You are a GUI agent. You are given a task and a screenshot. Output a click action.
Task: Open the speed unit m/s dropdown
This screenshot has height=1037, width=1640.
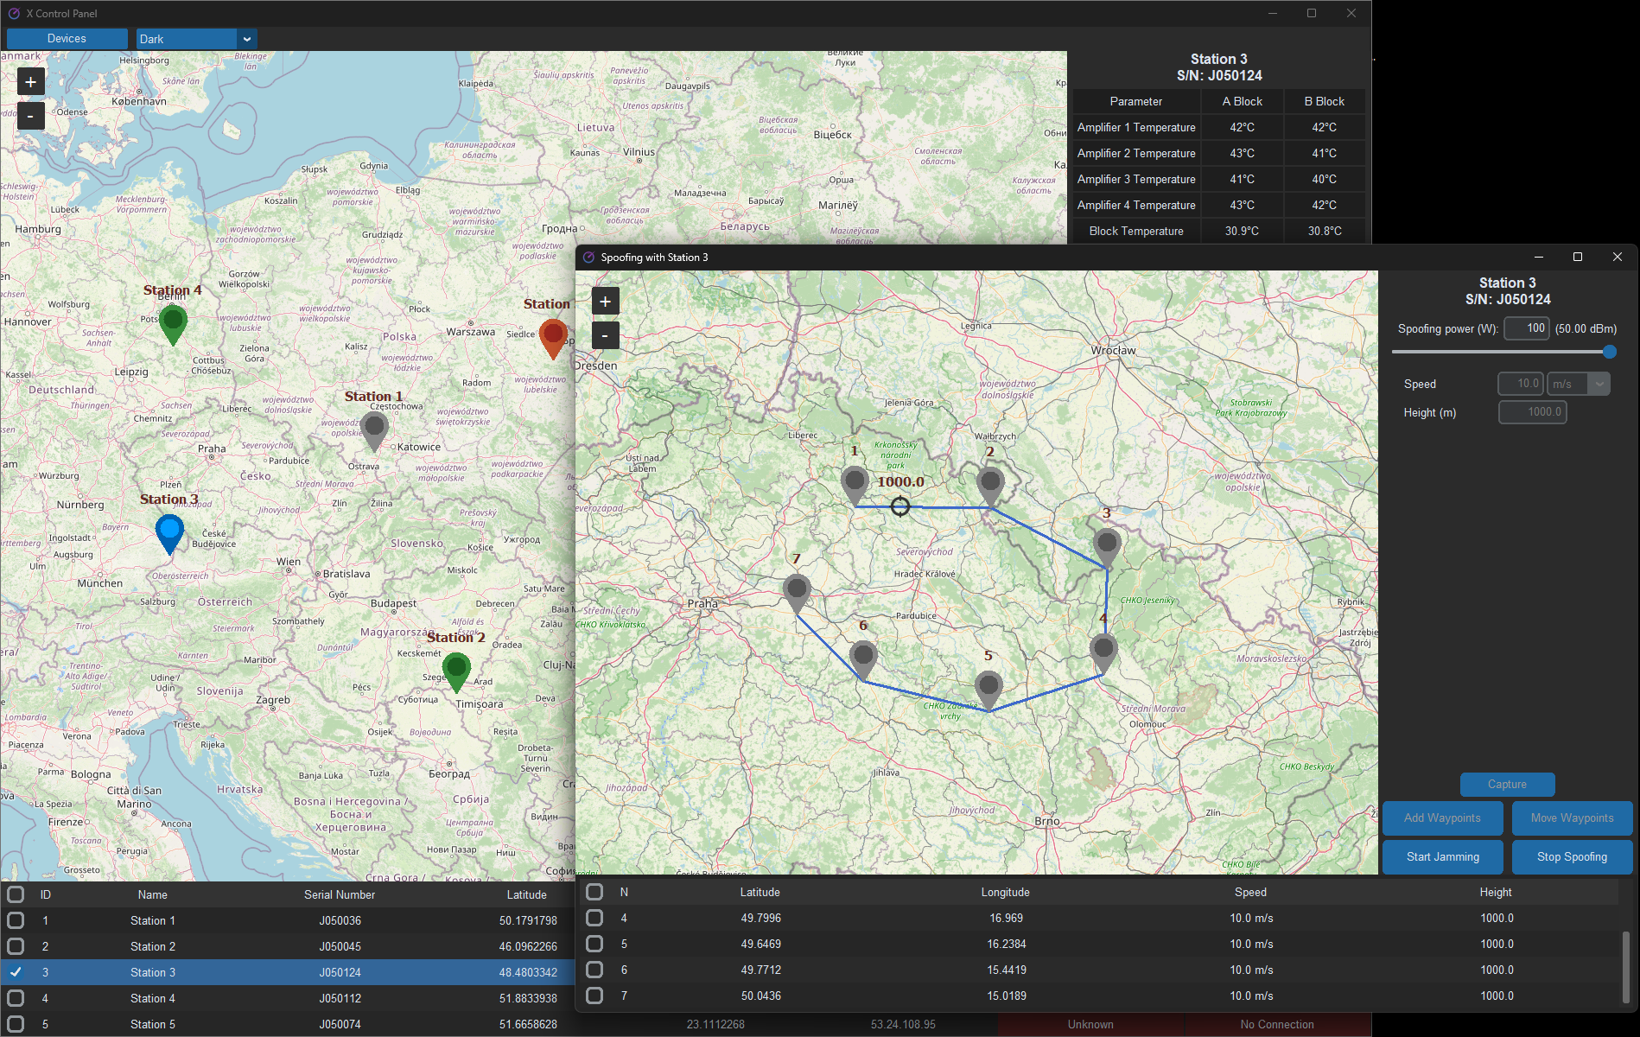[x=1579, y=384]
